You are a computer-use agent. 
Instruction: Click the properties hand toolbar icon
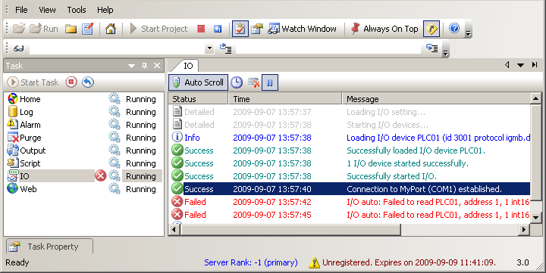[x=257, y=29]
